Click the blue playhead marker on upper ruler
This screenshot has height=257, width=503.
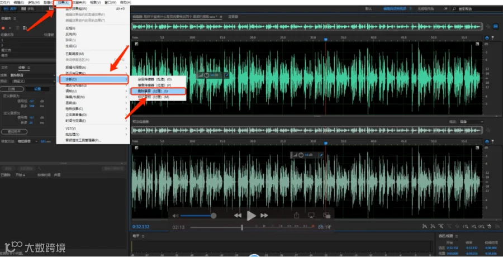point(326,39)
